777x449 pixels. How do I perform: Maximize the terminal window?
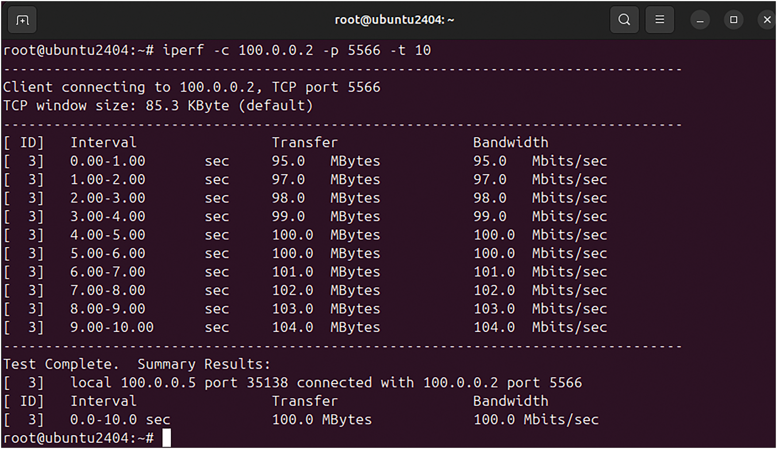734,20
